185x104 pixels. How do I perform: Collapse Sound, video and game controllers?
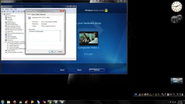click(4, 42)
